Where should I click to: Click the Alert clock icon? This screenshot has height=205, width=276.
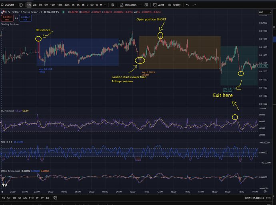coord(155,5)
